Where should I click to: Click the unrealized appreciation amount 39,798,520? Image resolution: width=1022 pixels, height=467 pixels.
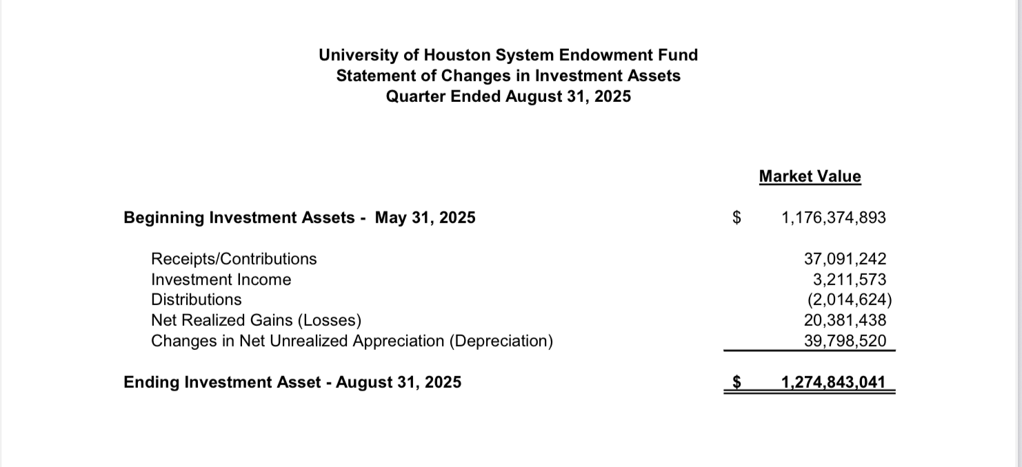click(845, 341)
